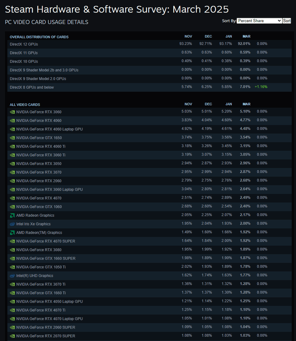The height and width of the screenshot is (341, 296).
Task: Click AMD logo beside AMD Radeon(TM) Graphics
Action: pyautogui.click(x=12, y=233)
